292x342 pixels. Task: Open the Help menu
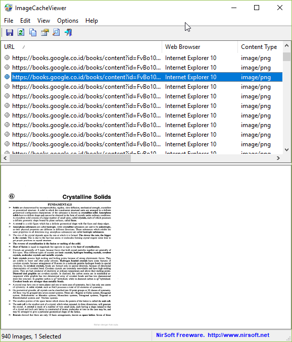[x=91, y=21]
